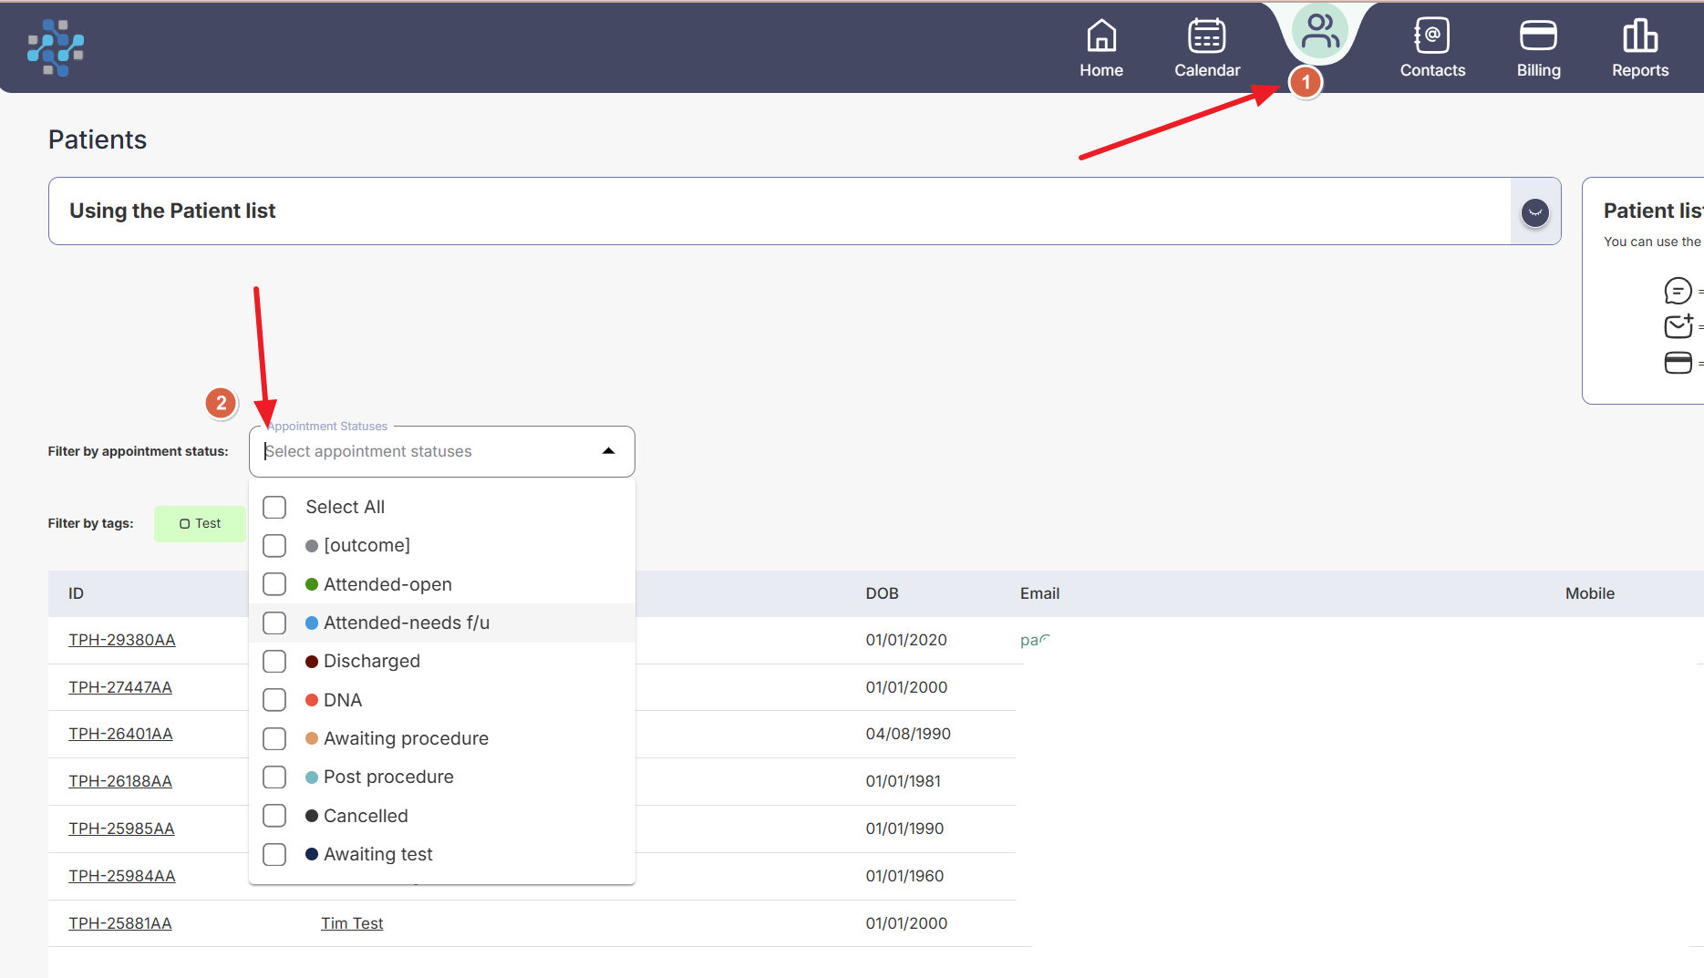The image size is (1704, 978).
Task: Click the Test tag filter button
Action: point(200,523)
